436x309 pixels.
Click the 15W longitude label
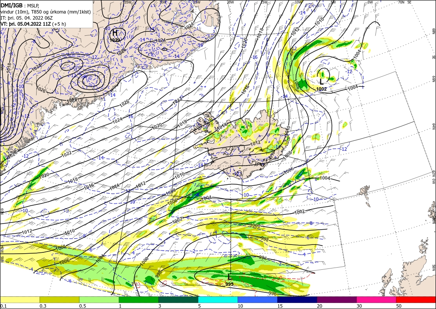click(264, 2)
